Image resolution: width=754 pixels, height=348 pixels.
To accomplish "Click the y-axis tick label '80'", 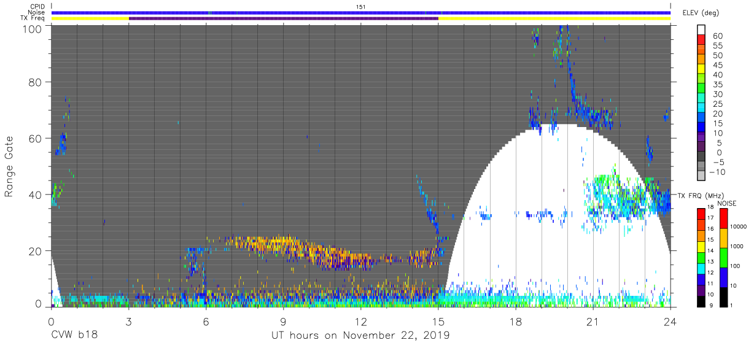I will coord(36,83).
